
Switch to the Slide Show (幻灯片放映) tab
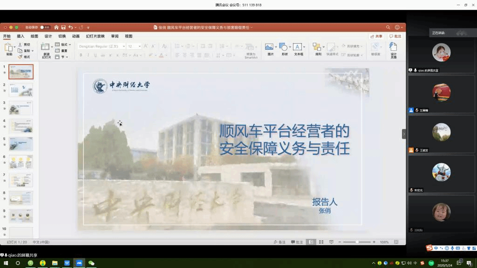coord(95,36)
